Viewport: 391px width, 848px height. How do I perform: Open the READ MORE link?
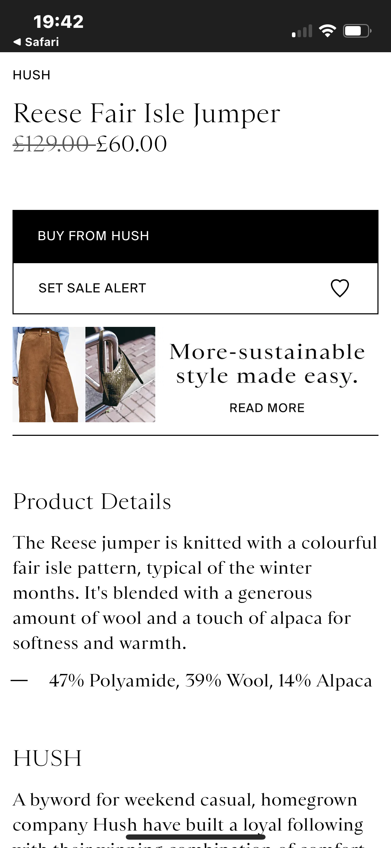pos(267,408)
